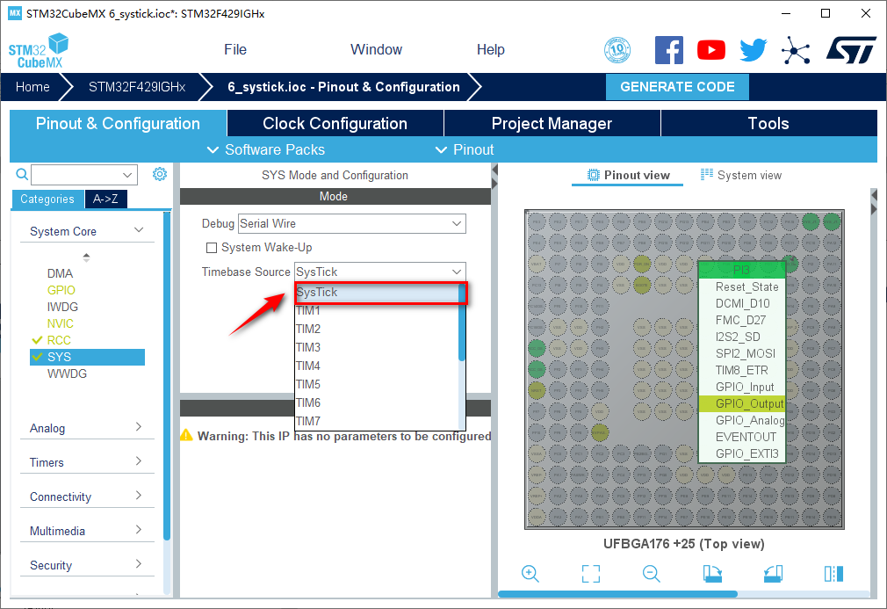Open the Debug Serial Wire dropdown

(351, 224)
